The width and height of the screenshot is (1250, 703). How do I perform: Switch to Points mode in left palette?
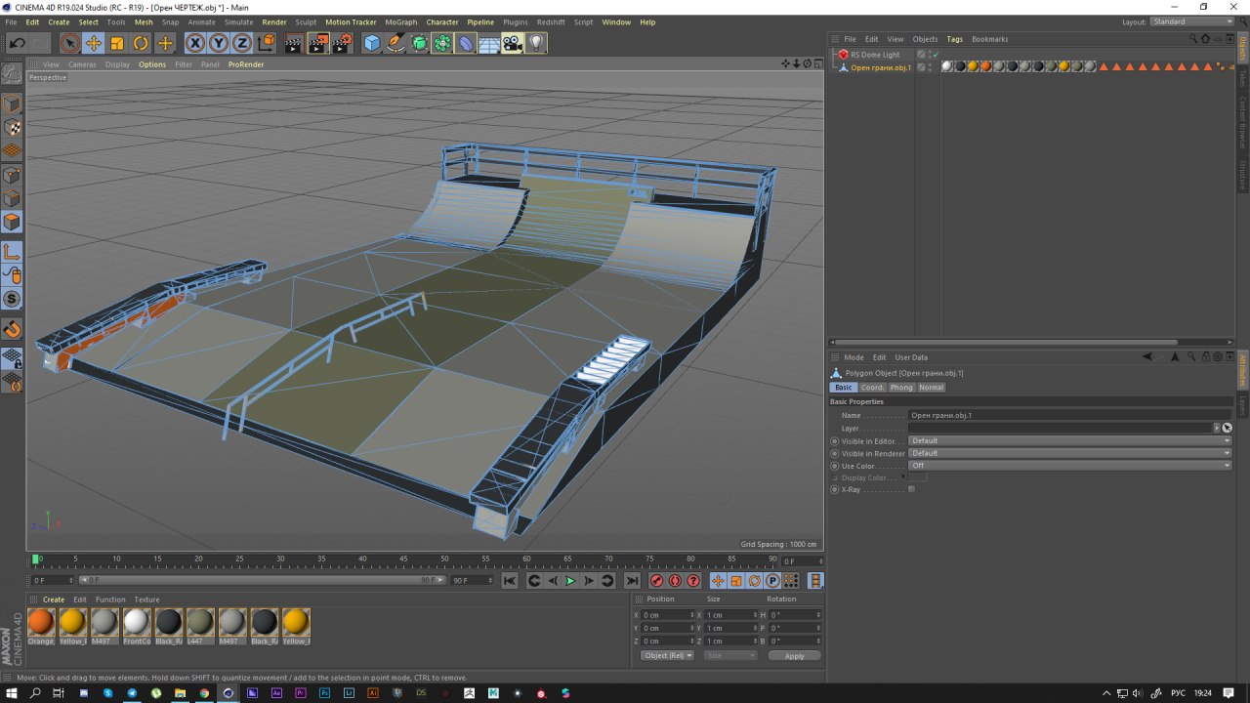[12, 176]
